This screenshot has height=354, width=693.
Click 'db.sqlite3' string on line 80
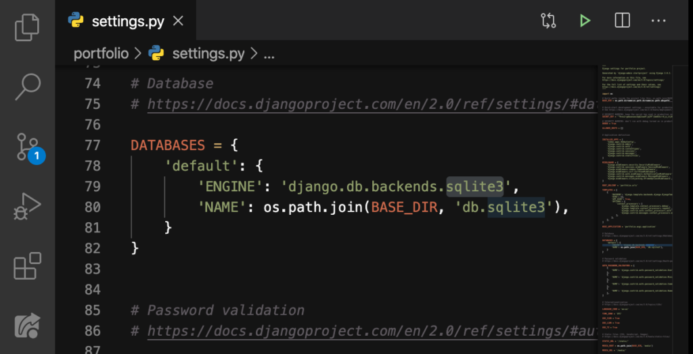coord(504,207)
